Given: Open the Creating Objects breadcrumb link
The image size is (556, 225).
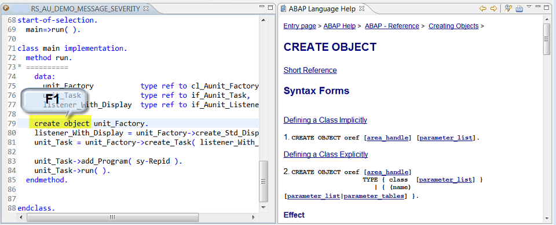Looking at the screenshot, I should point(453,26).
